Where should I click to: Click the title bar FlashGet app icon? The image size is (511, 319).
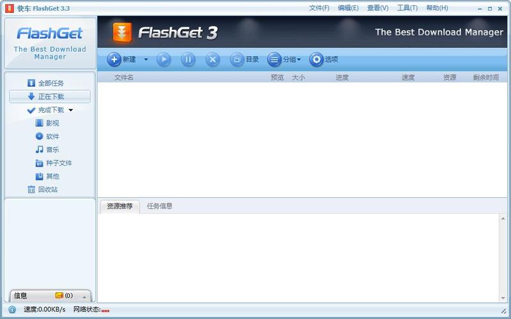click(10, 8)
